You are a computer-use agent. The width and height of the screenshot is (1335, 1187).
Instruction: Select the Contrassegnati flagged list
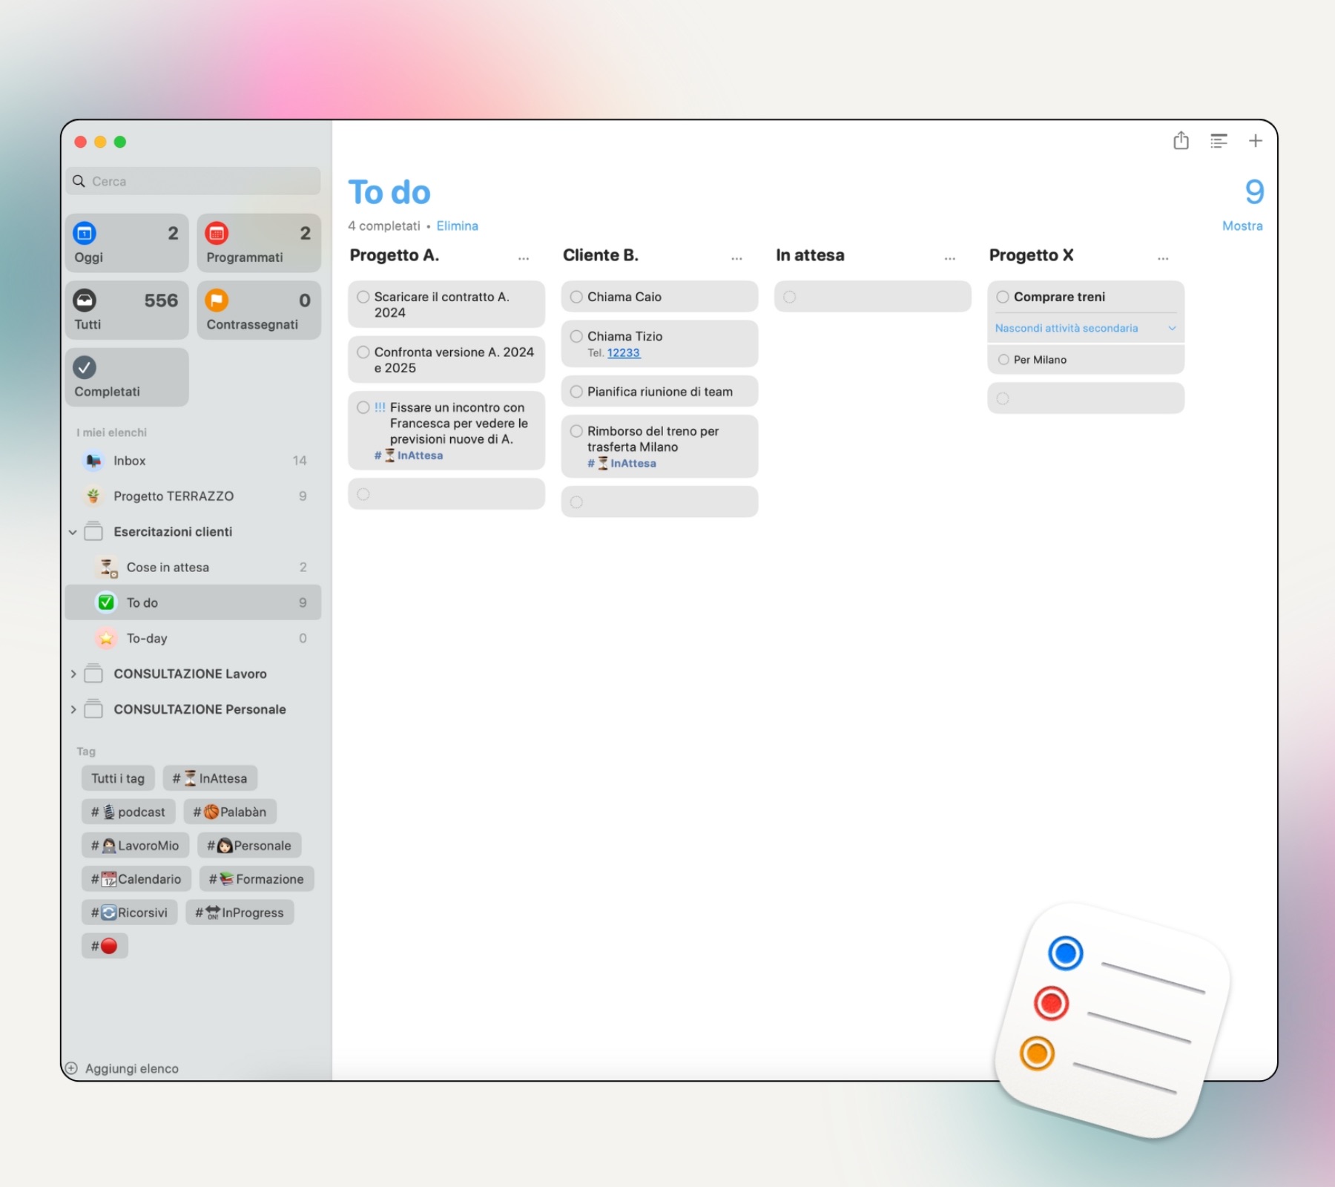pos(259,310)
